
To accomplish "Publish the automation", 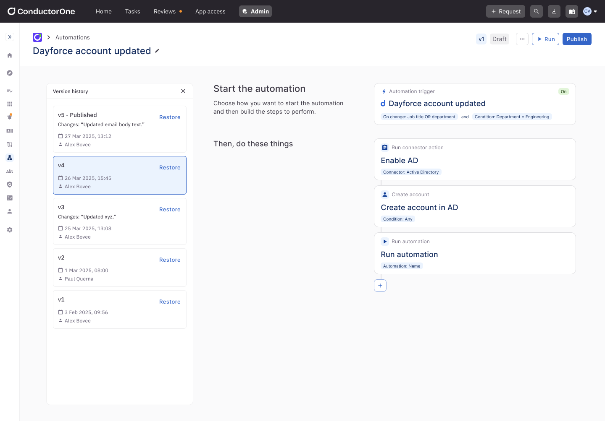I will 577,39.
